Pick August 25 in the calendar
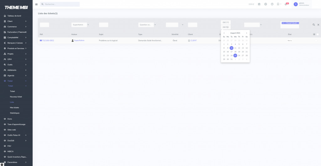Viewport: 321px width, 166px height. click(x=235, y=56)
